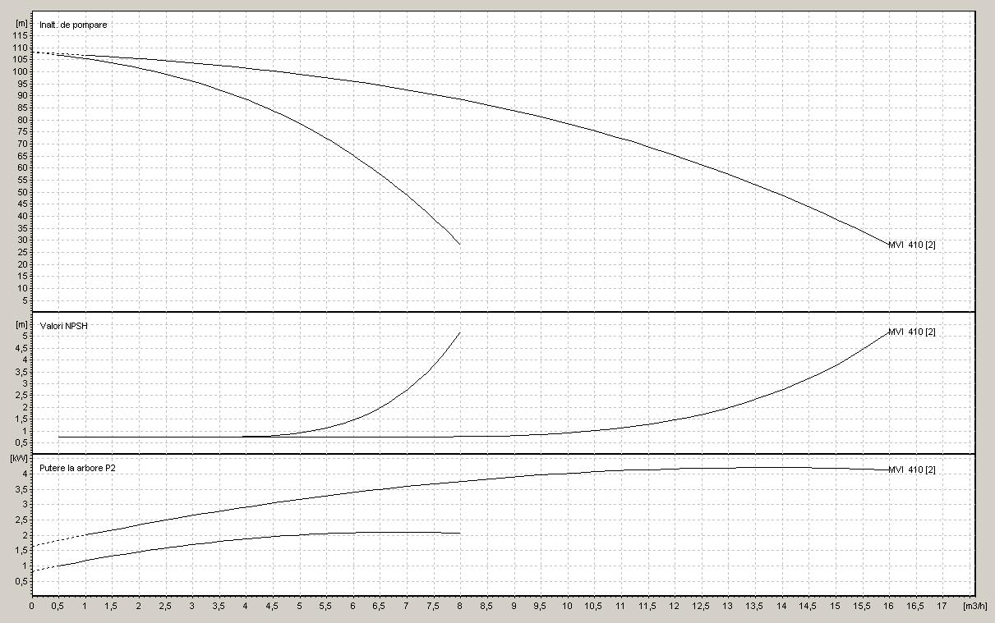
Task: Click the 60 value on head axis
Action: [24, 168]
